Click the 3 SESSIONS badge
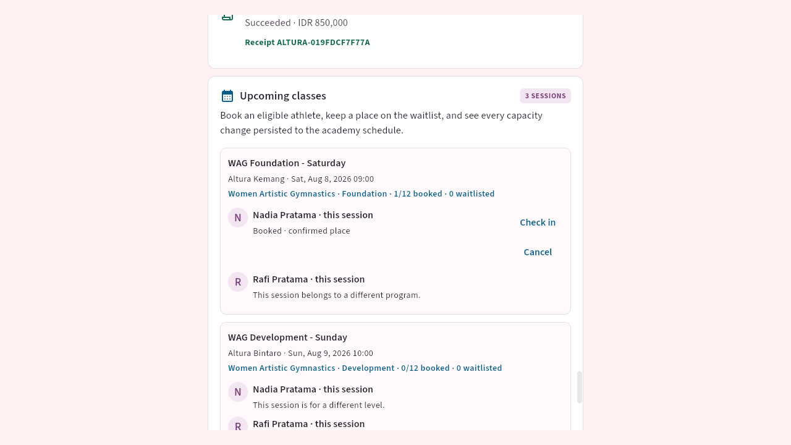Viewport: 791px width, 445px height. (546, 96)
